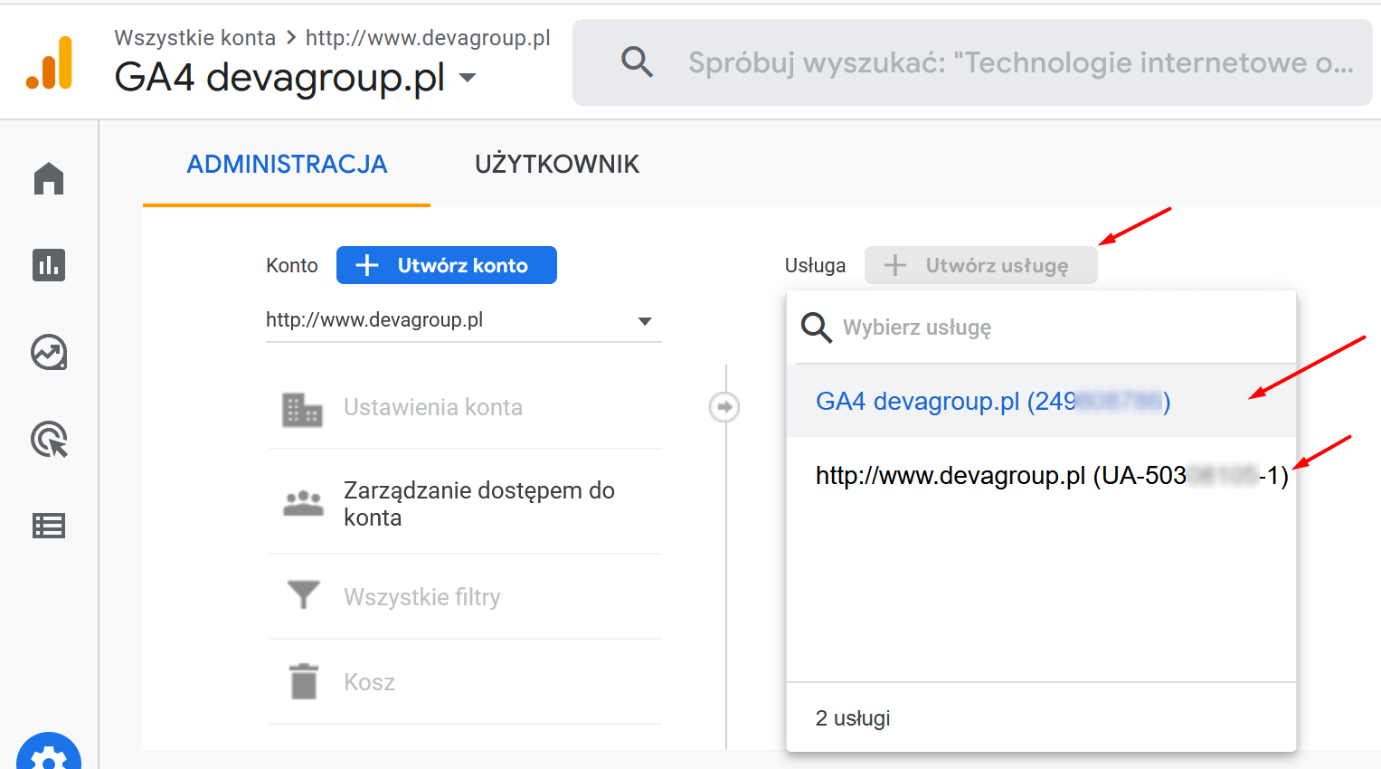
Task: Open the Konto account dropdown
Action: coord(464,320)
